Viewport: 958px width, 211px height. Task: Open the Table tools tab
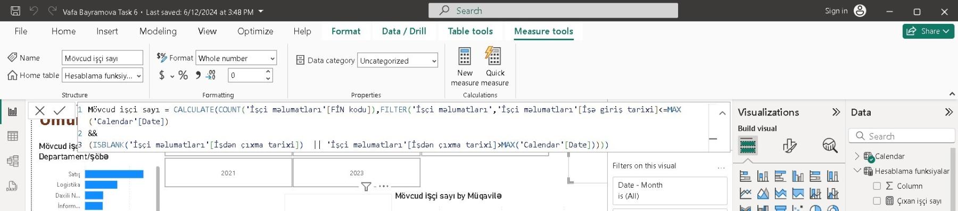470,31
